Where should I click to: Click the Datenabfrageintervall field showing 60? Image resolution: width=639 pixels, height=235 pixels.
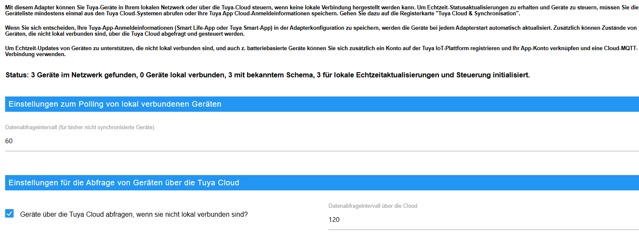point(322,141)
